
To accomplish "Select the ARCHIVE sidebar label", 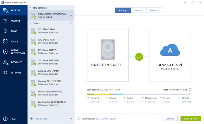I will click(x=15, y=21).
